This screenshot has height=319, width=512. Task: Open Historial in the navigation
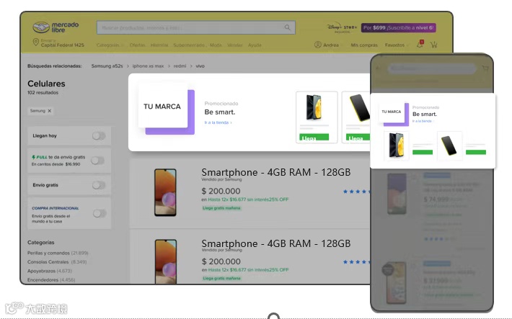click(x=159, y=45)
